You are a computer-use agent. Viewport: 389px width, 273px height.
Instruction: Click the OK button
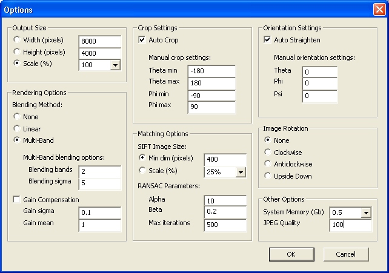(291, 254)
